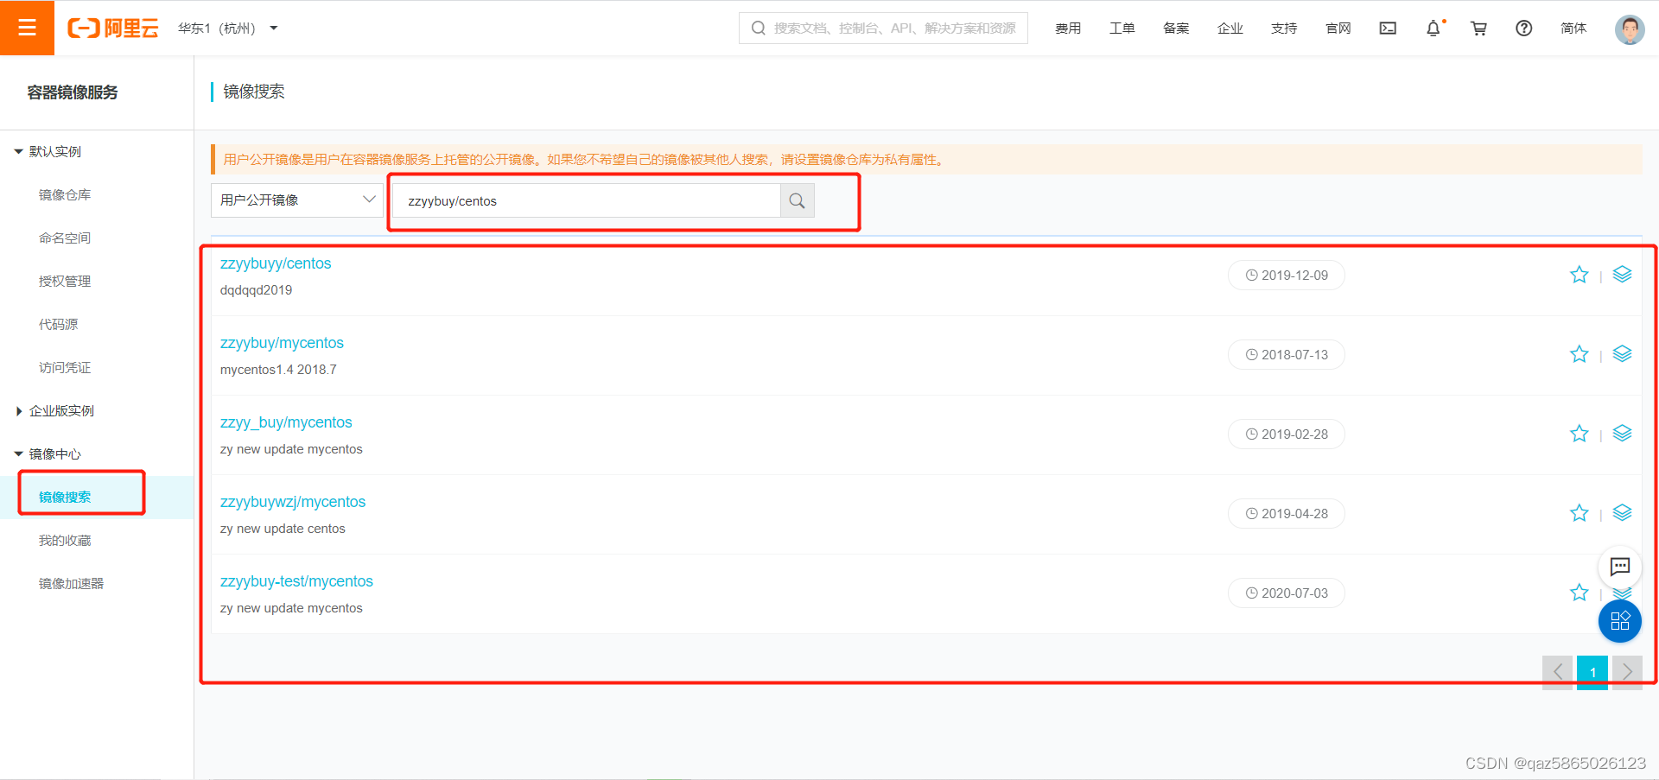Open the help question mark icon
This screenshot has height=780, width=1659.
coord(1524,29)
